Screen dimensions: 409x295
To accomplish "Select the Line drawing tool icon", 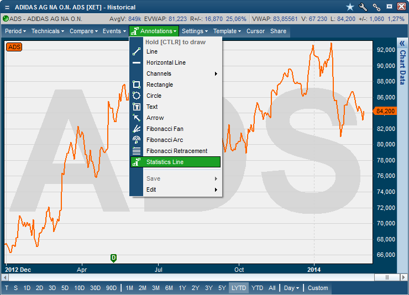I will point(137,51).
